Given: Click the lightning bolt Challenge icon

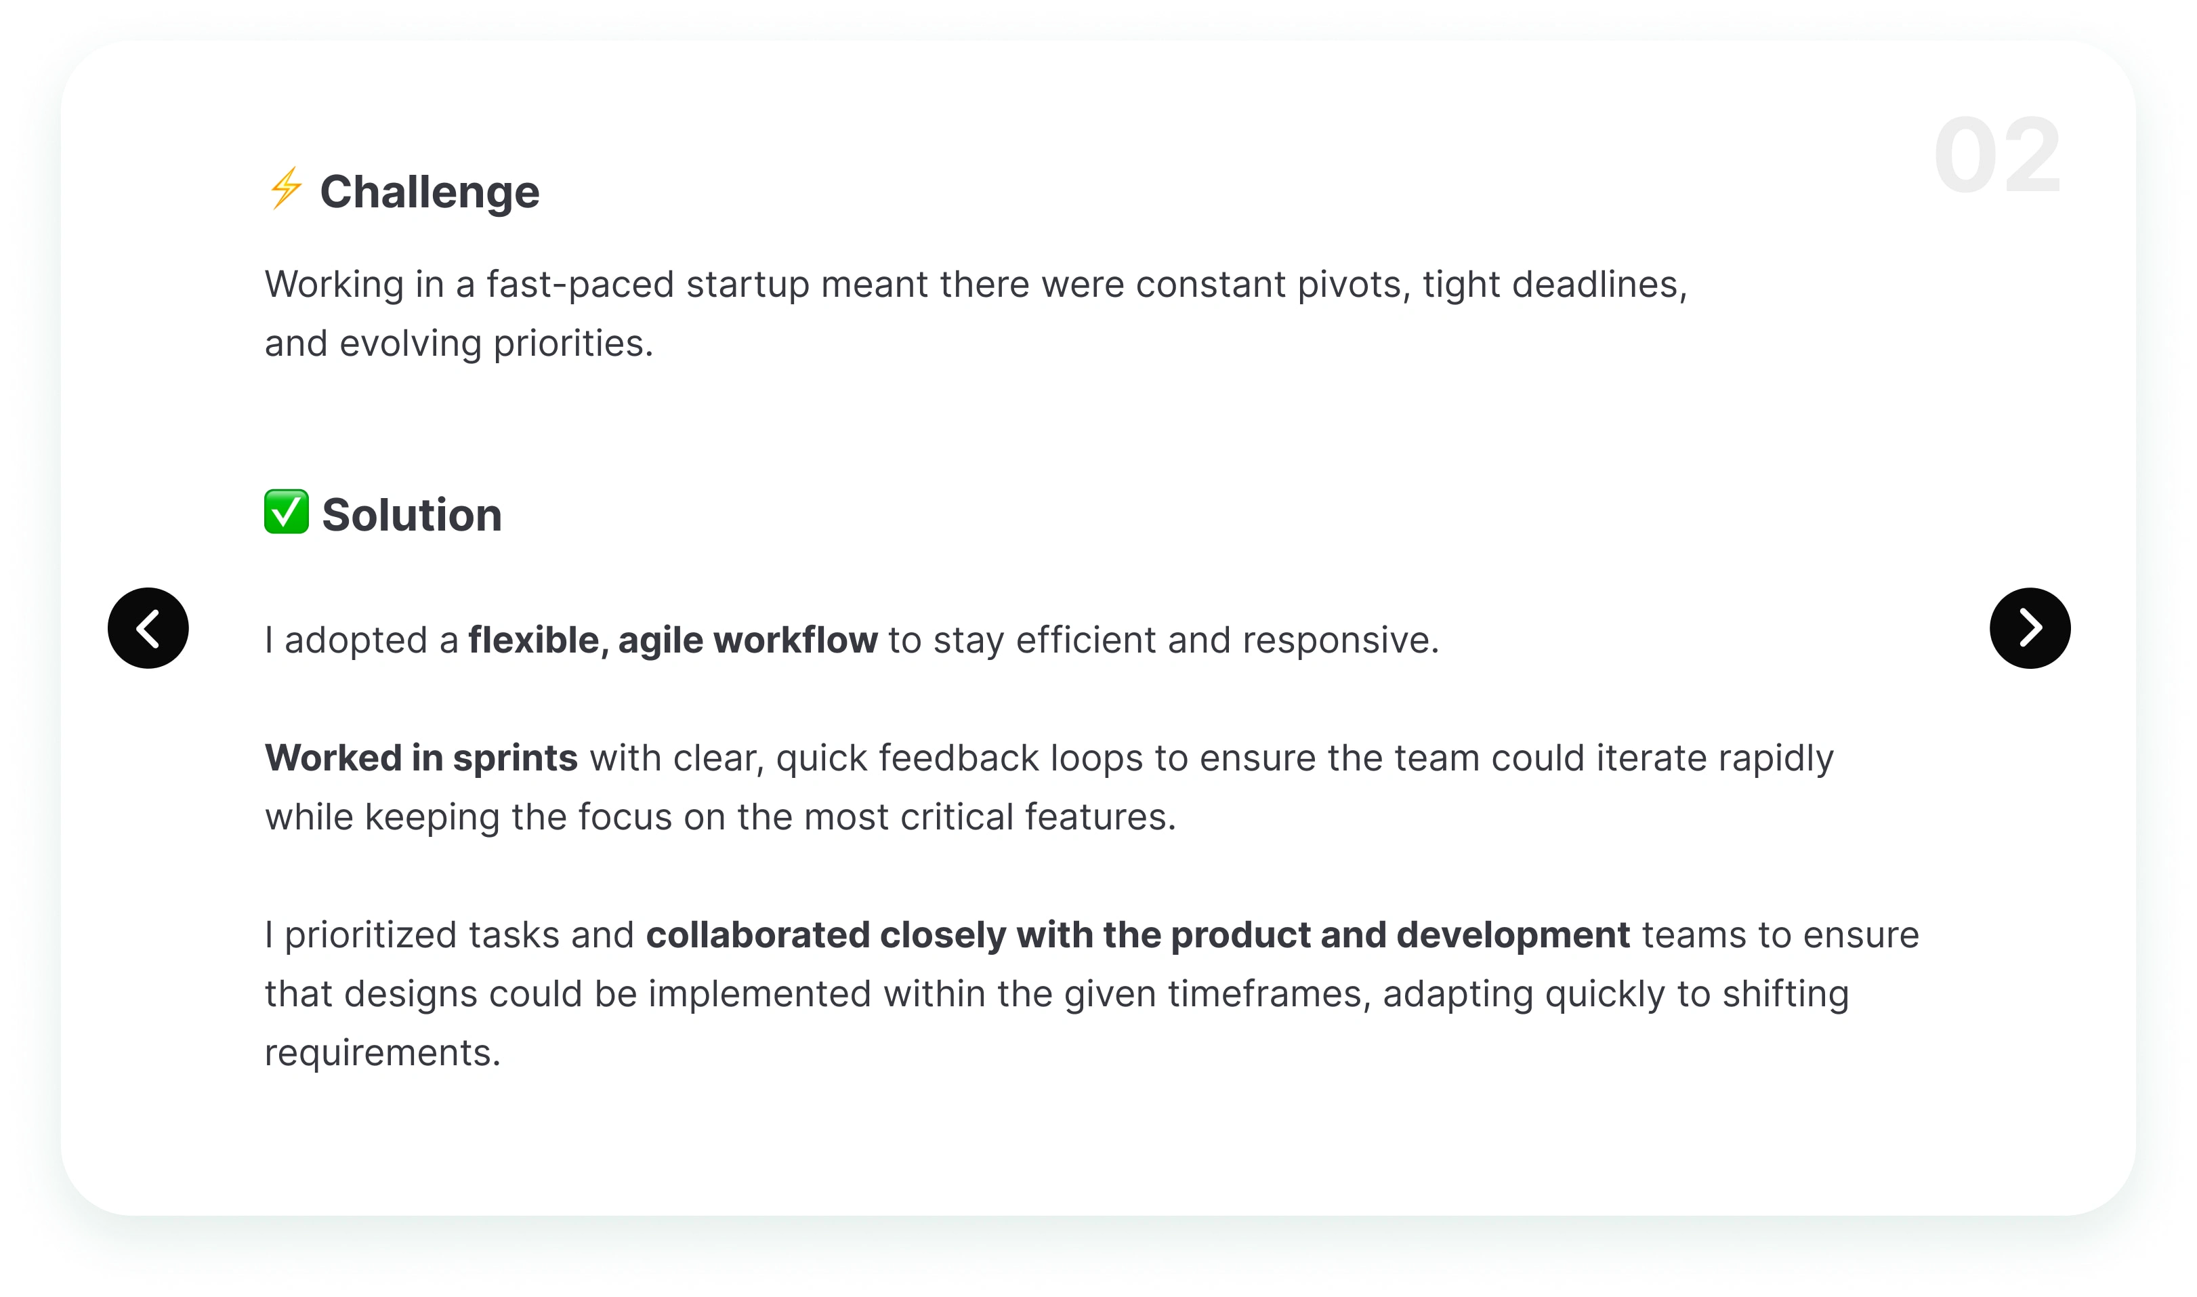Looking at the screenshot, I should click(x=286, y=188).
